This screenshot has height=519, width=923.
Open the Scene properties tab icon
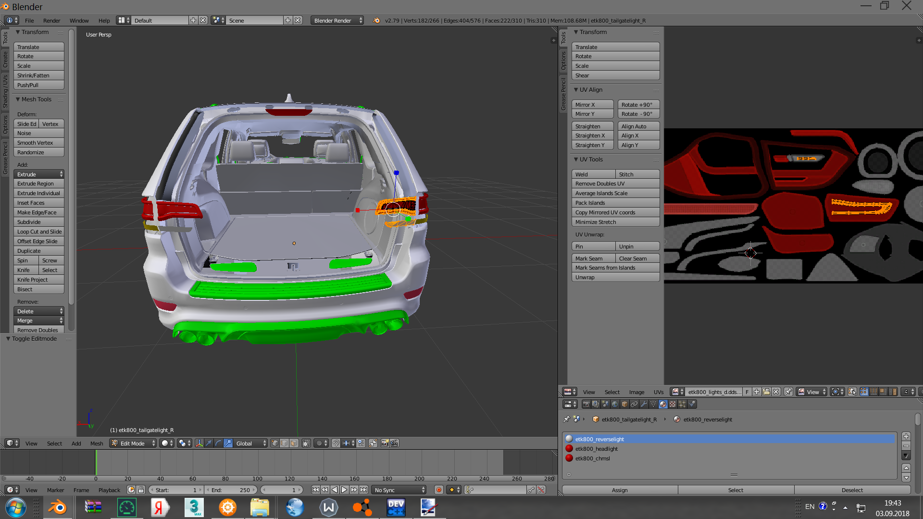(605, 404)
